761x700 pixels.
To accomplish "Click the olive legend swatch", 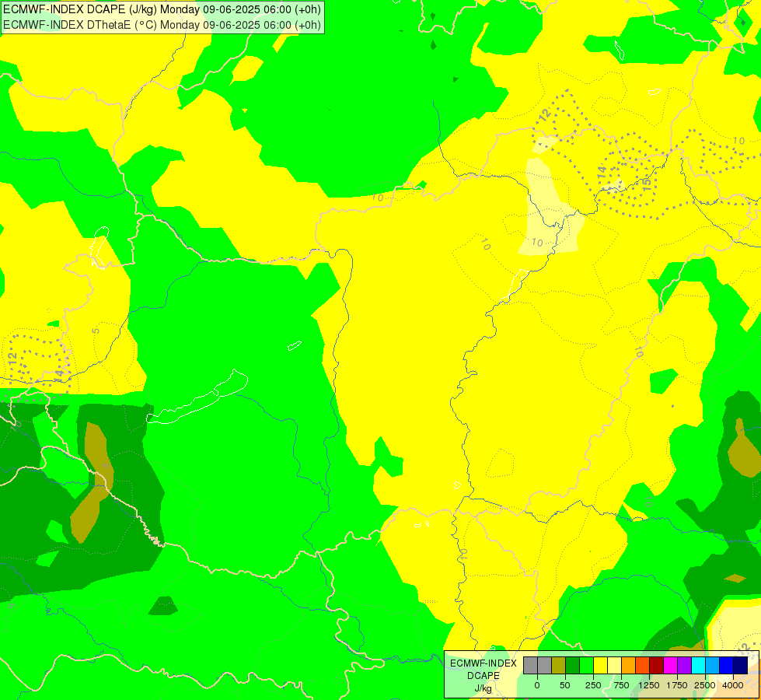I will pyautogui.click(x=559, y=666).
